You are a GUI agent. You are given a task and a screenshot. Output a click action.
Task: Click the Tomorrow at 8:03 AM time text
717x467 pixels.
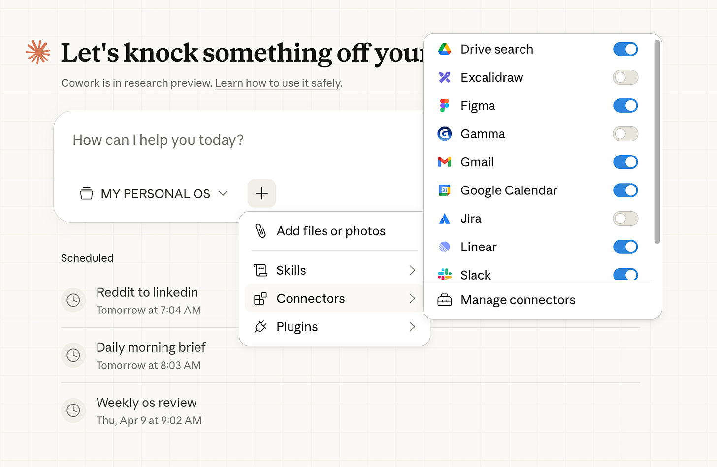[149, 365]
